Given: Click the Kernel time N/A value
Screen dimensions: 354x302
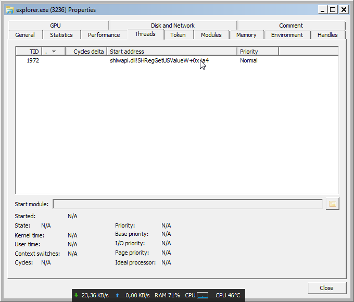Looking at the screenshot, I should click(x=72, y=235).
